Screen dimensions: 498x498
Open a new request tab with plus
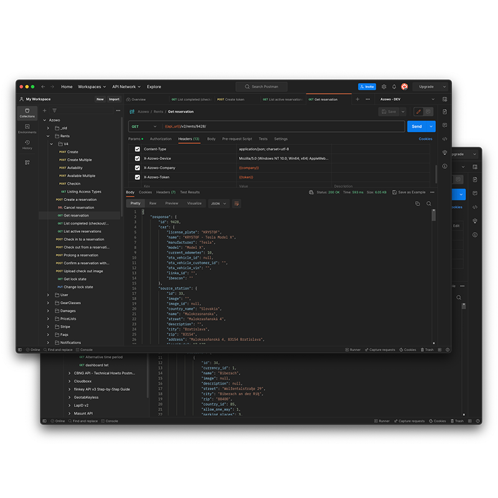[357, 99]
